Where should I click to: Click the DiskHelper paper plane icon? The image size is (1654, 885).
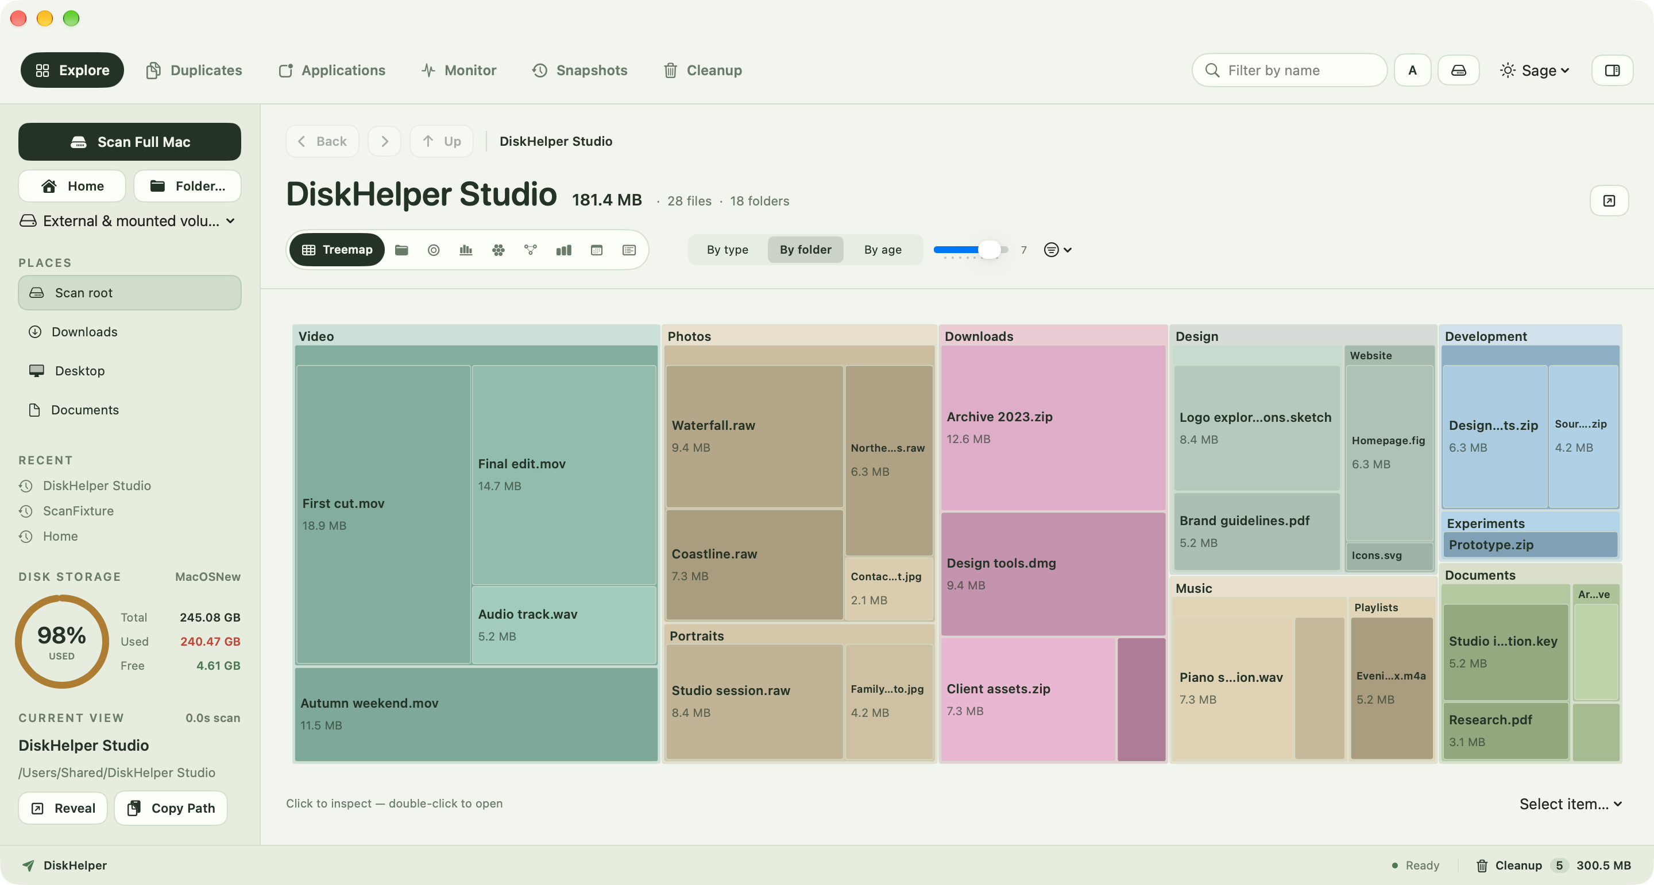coord(28,865)
